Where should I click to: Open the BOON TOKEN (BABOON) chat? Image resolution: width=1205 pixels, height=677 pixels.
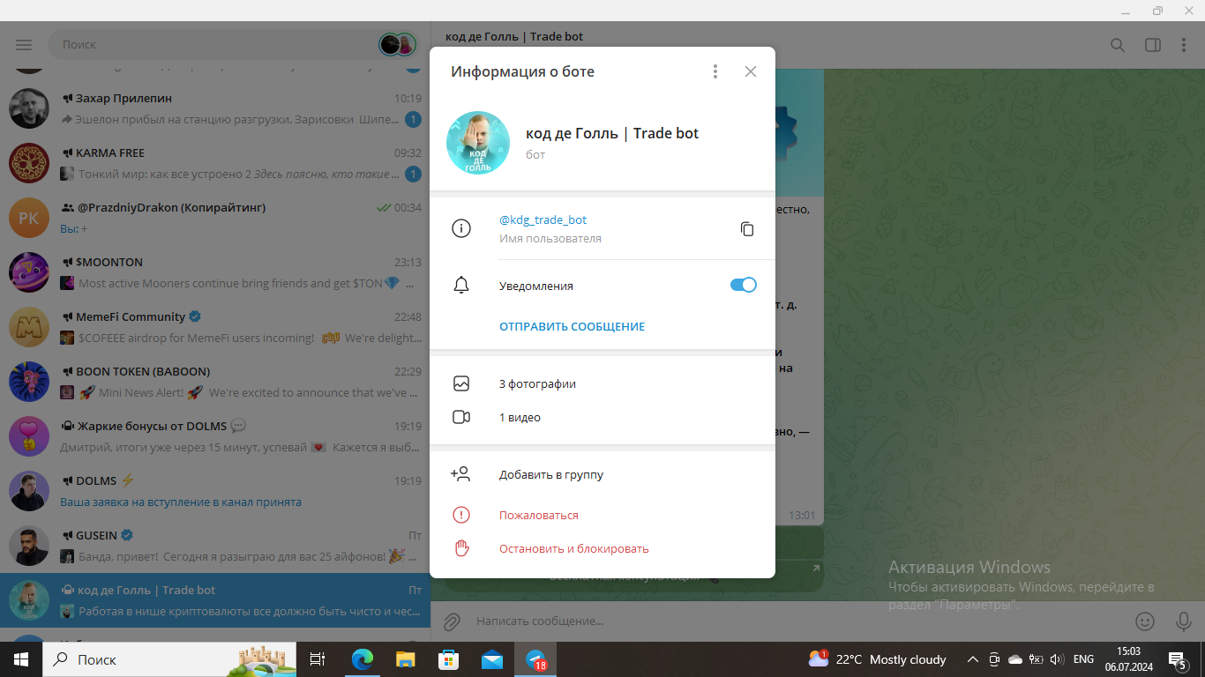coord(215,382)
